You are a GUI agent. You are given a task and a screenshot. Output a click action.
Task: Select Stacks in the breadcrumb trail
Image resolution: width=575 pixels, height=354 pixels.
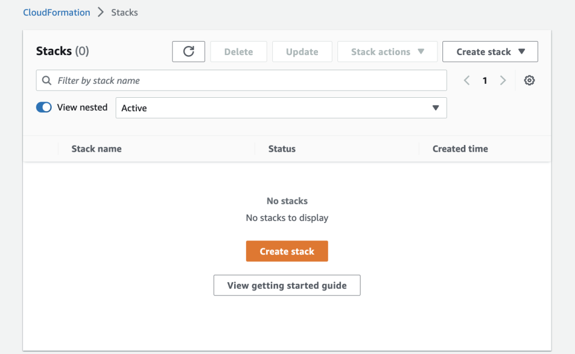[124, 12]
